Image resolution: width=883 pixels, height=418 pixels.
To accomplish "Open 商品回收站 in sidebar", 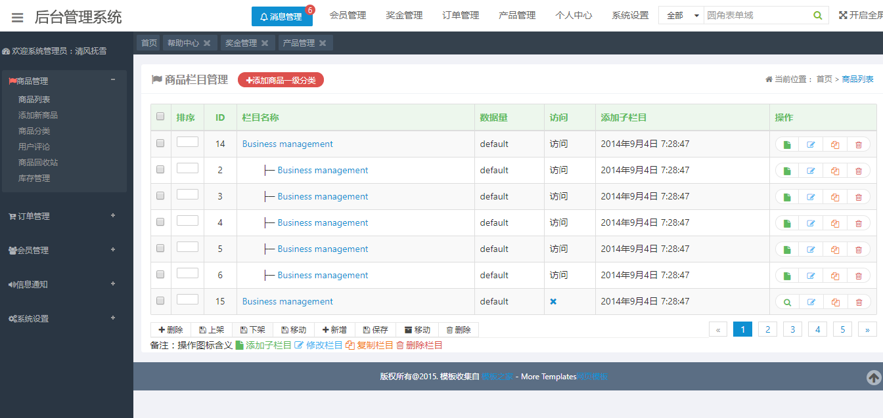I will [x=38, y=163].
